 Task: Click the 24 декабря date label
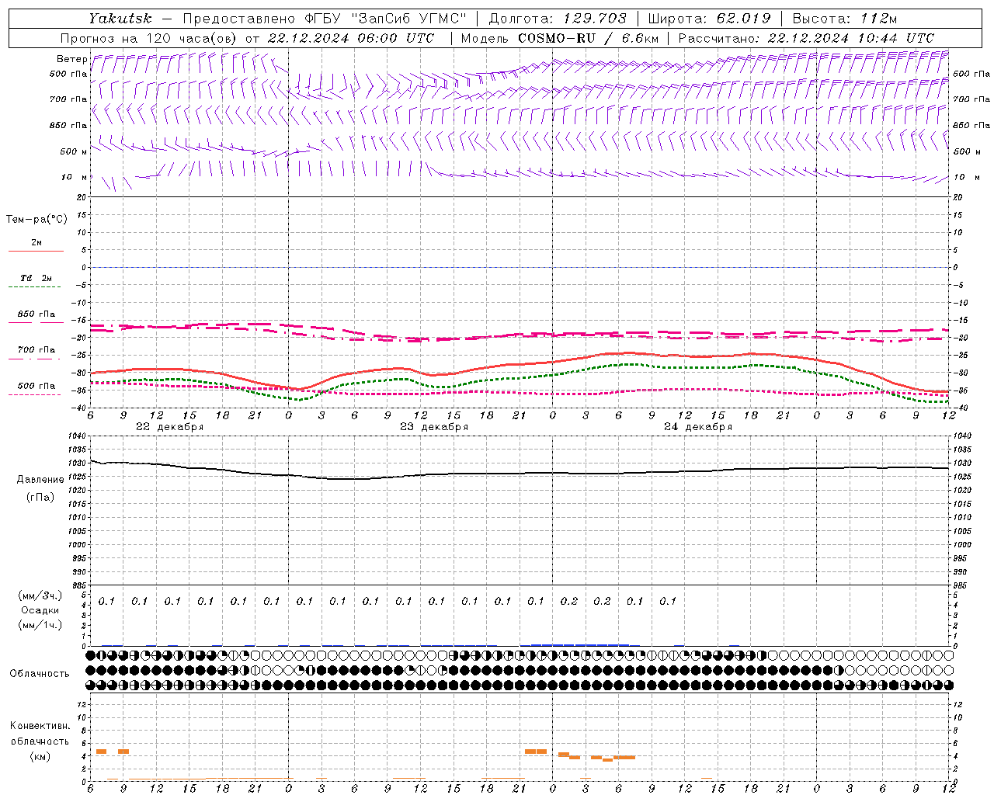pos(698,427)
